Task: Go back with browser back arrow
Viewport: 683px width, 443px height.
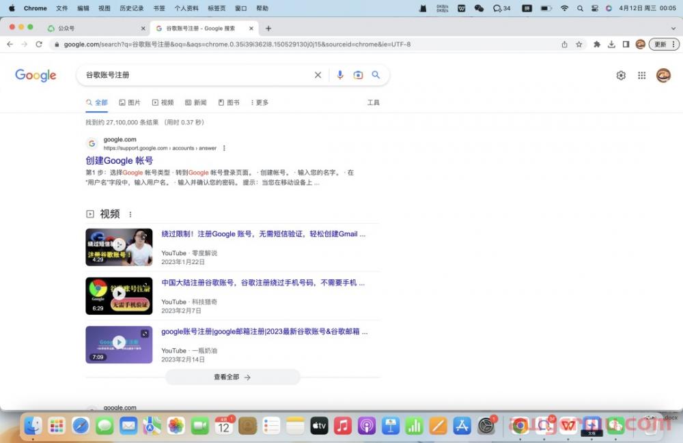Action: [10, 44]
